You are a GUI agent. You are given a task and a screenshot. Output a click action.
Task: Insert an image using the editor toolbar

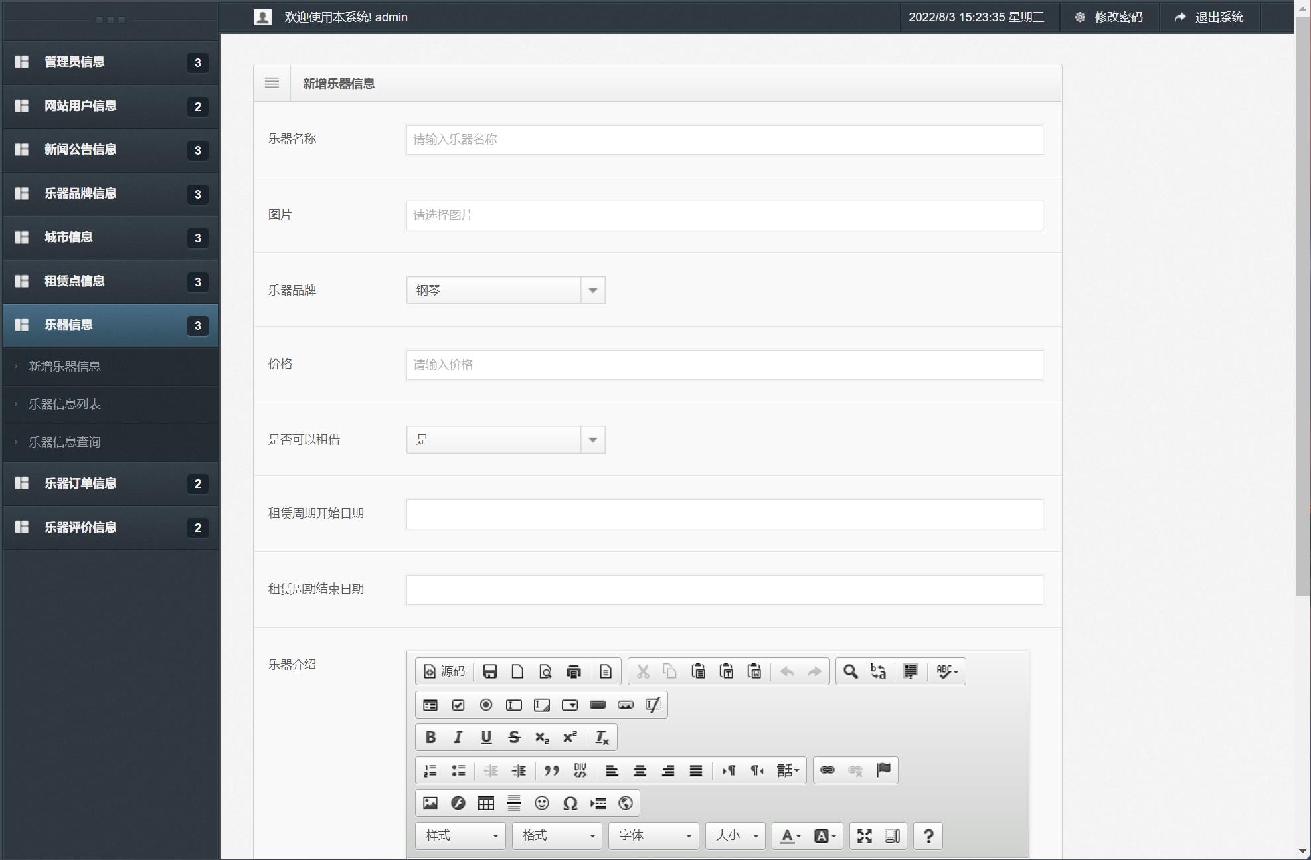tap(430, 802)
